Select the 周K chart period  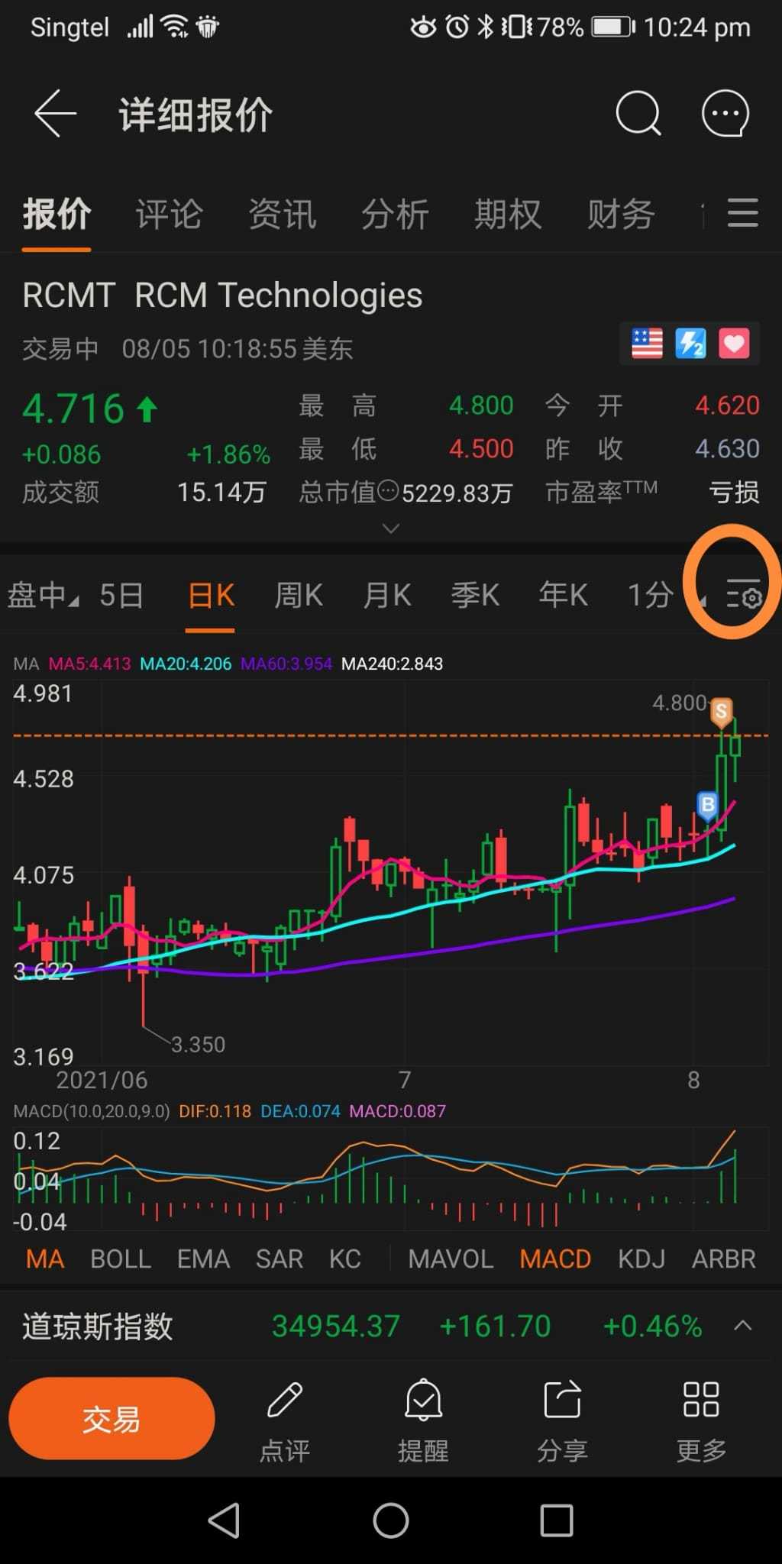click(x=299, y=595)
